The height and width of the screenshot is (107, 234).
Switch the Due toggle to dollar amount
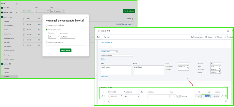coord(180,96)
